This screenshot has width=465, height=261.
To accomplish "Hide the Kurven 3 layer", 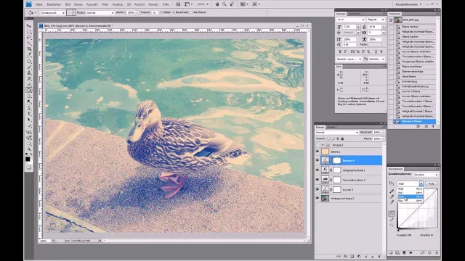I will tap(318, 189).
